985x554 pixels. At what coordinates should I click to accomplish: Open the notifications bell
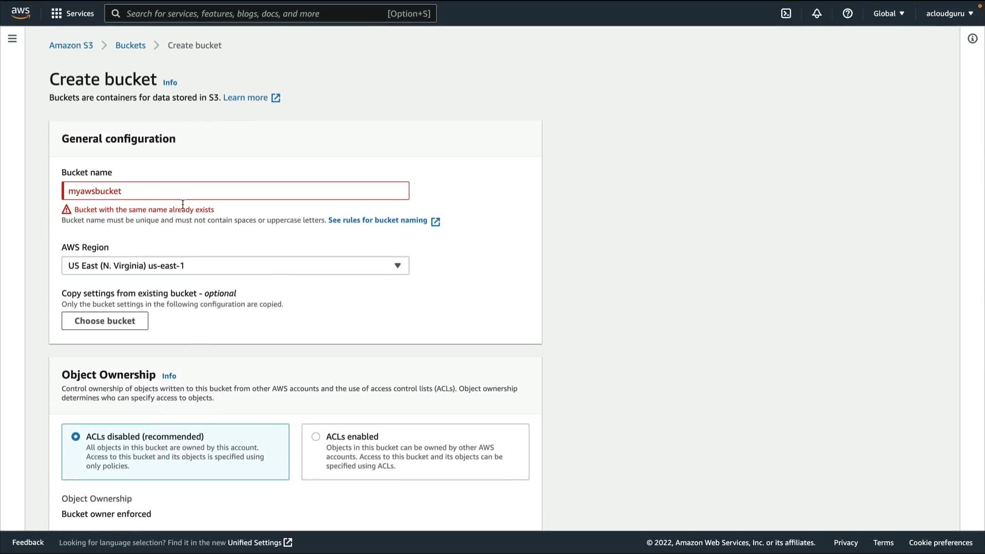tap(817, 13)
